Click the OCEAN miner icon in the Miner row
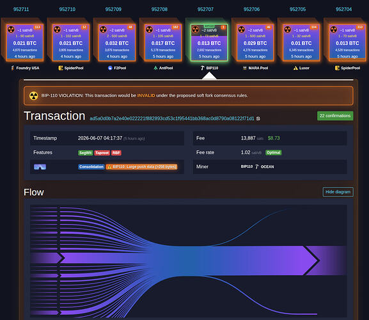Screen dimensions: 369x320 (x=256, y=166)
